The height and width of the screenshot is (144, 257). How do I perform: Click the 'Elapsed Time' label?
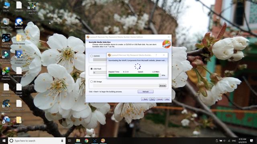pyautogui.click(x=114, y=72)
